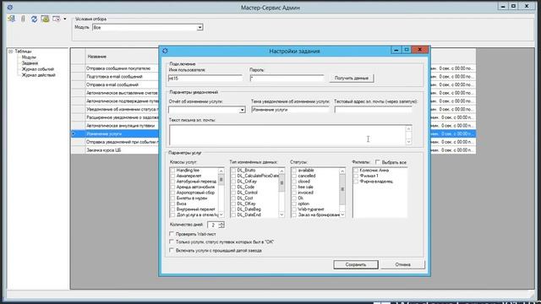This screenshot has width=541, height=304.
Task: Open Журнал действий tree item
Action: point(38,75)
